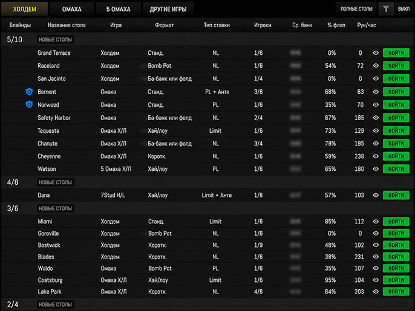Sort by Название стола column header

point(67,25)
